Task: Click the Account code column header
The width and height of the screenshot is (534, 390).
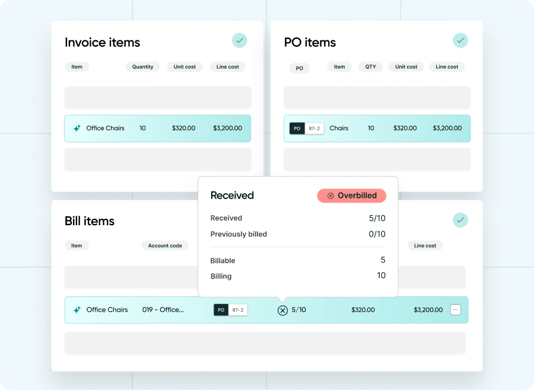Action: pyautogui.click(x=165, y=245)
